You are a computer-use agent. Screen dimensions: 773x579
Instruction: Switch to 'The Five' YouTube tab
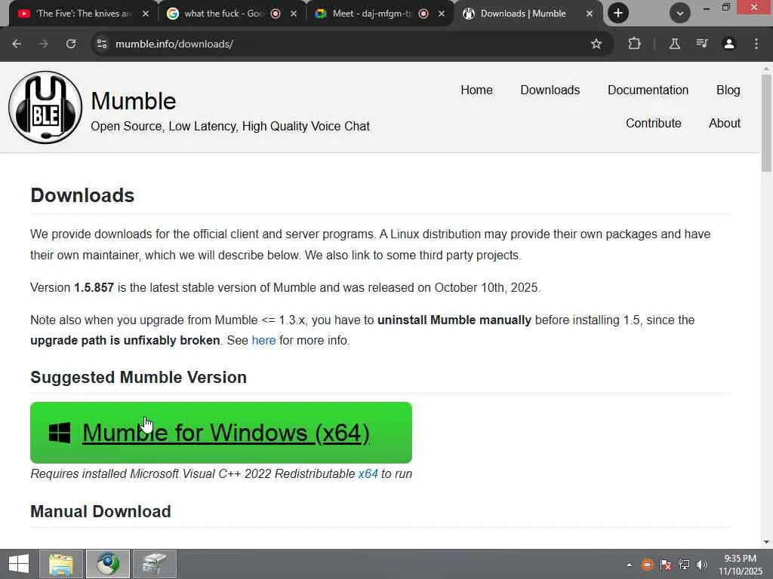tap(83, 14)
